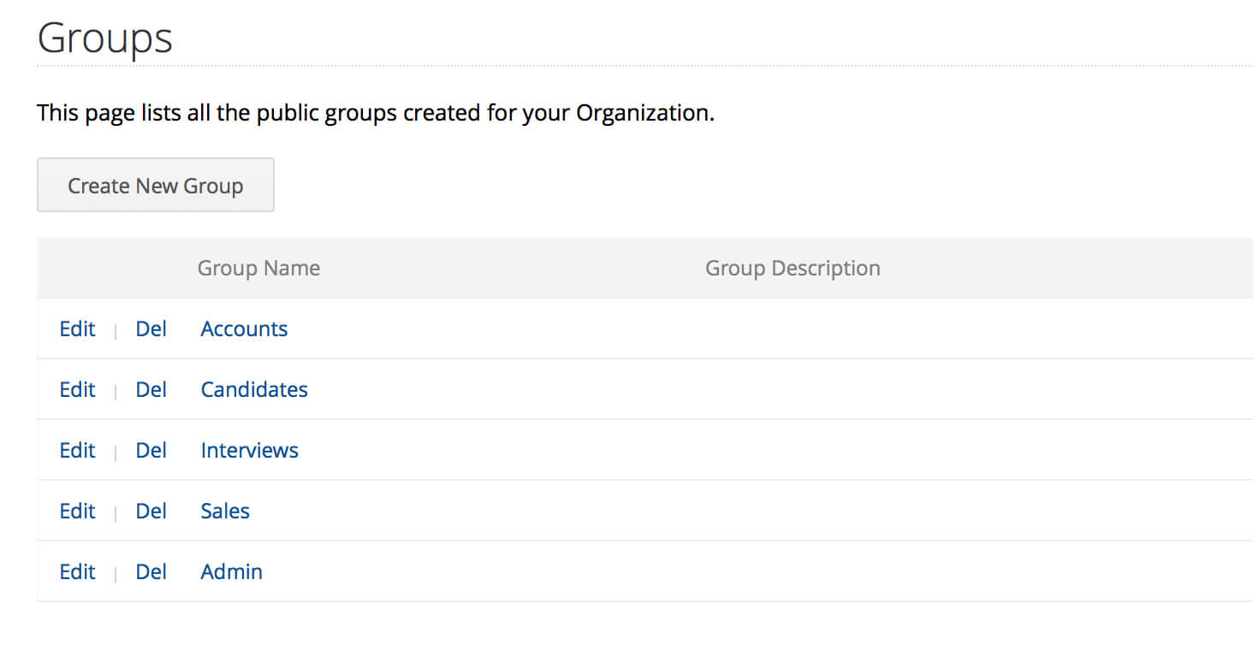Edit the Interviews group
1253x645 pixels.
point(77,451)
